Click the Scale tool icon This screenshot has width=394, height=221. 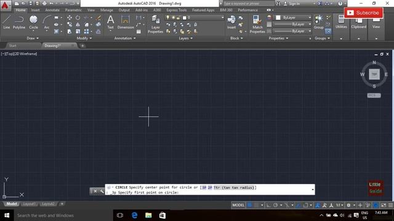pos(78,31)
